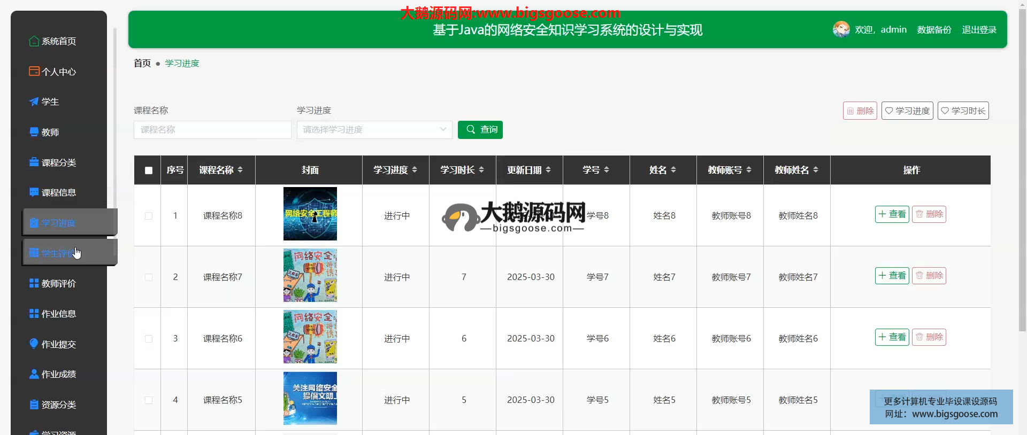Click 查看 button for 课程名称7

892,276
